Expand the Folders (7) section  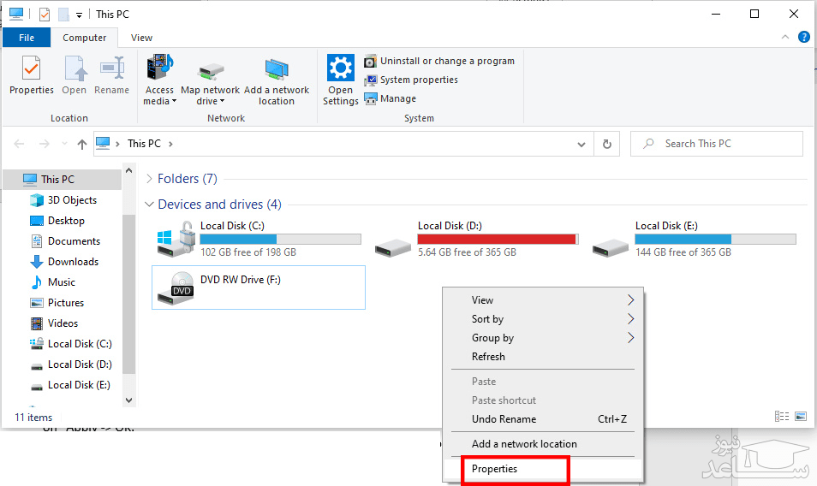click(x=150, y=179)
